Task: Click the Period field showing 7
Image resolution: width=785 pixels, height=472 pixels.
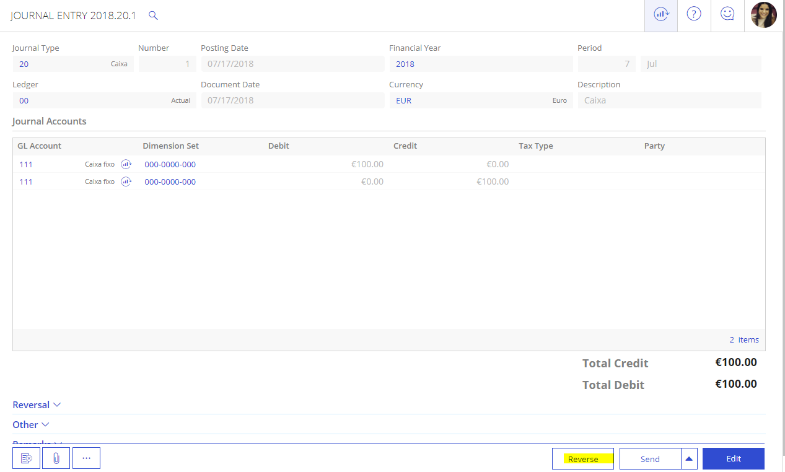Action: coord(607,64)
